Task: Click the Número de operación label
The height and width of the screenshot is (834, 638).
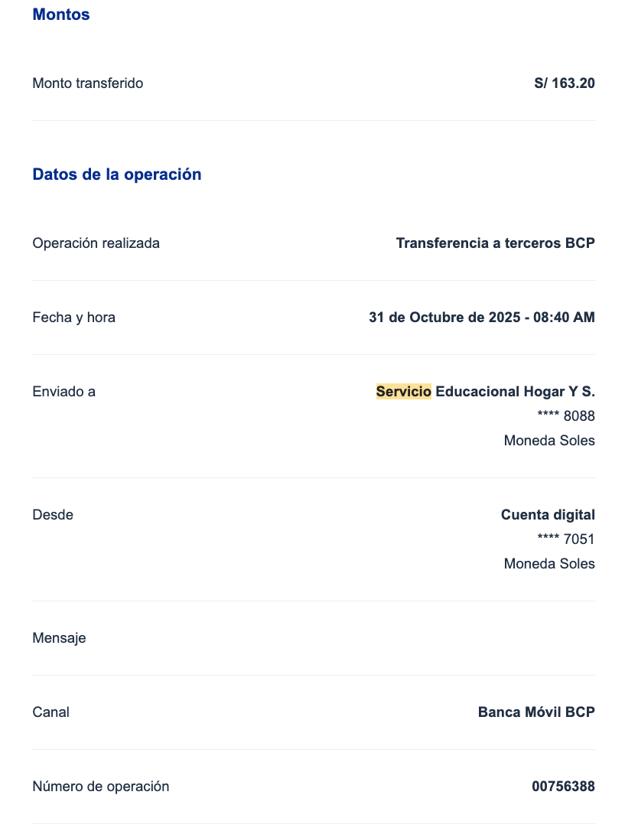Action: (101, 787)
